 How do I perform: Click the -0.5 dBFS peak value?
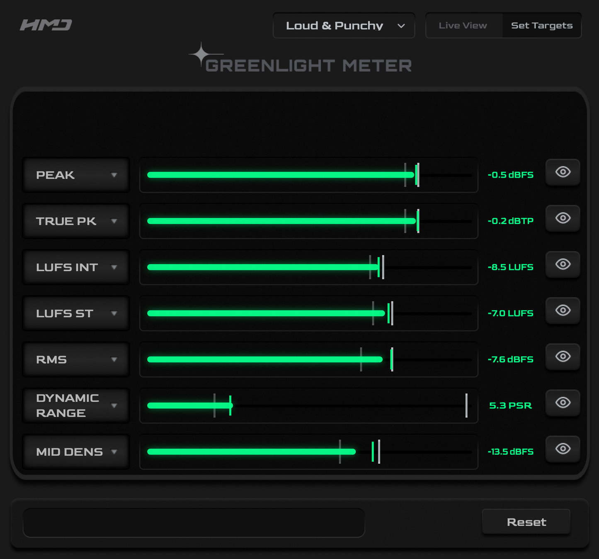point(510,175)
